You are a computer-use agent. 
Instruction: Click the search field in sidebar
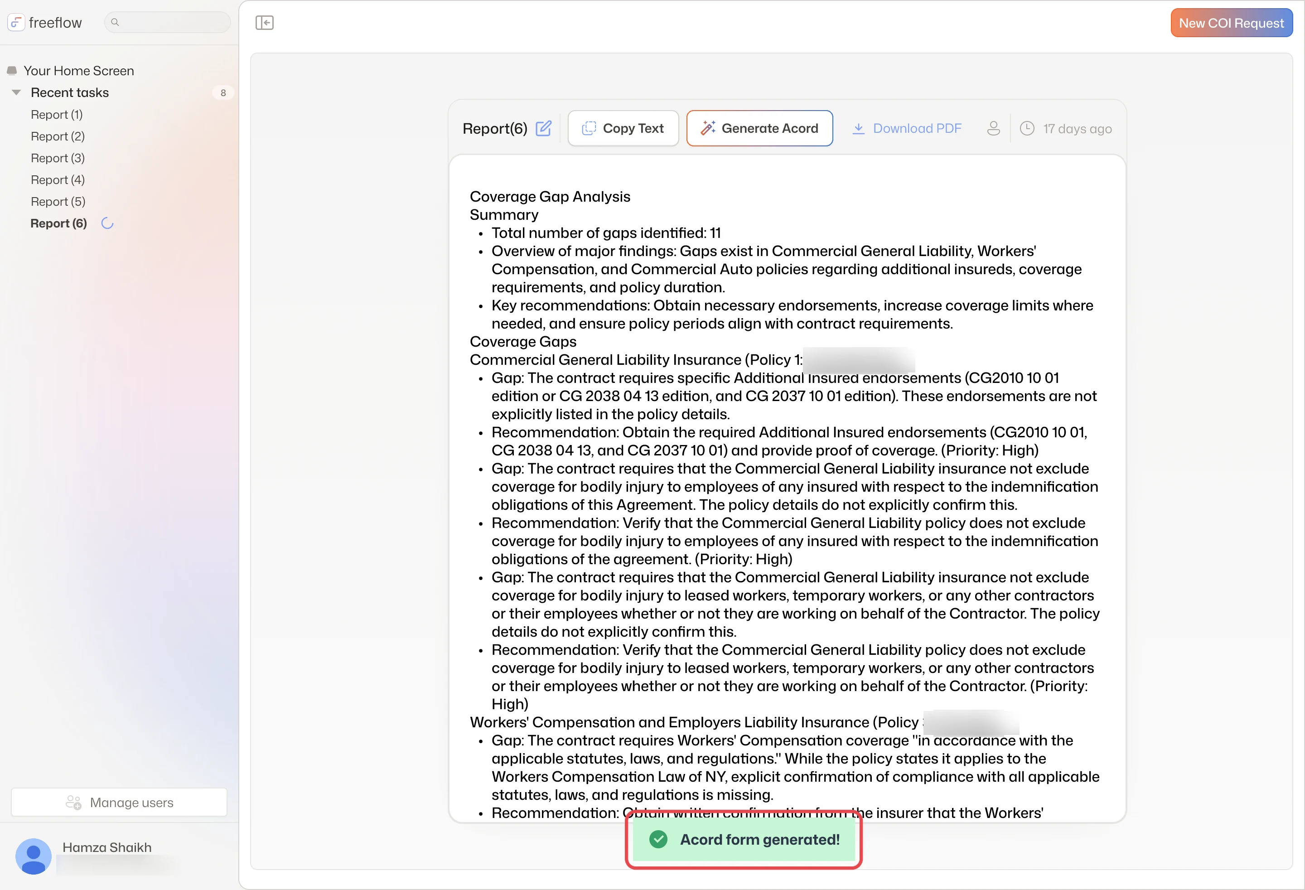click(167, 23)
